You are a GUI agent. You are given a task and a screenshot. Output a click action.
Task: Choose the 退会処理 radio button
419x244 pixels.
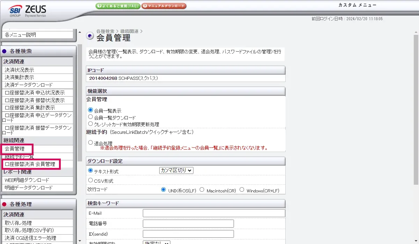[x=91, y=143]
